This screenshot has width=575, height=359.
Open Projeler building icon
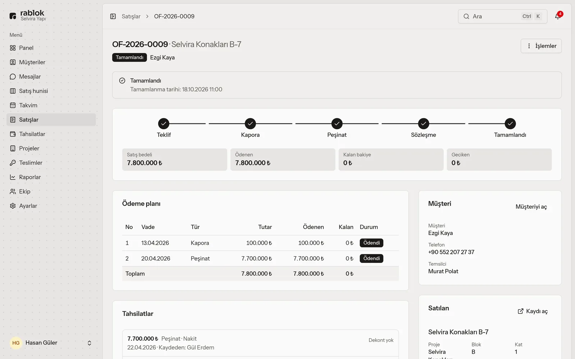[x=13, y=148]
